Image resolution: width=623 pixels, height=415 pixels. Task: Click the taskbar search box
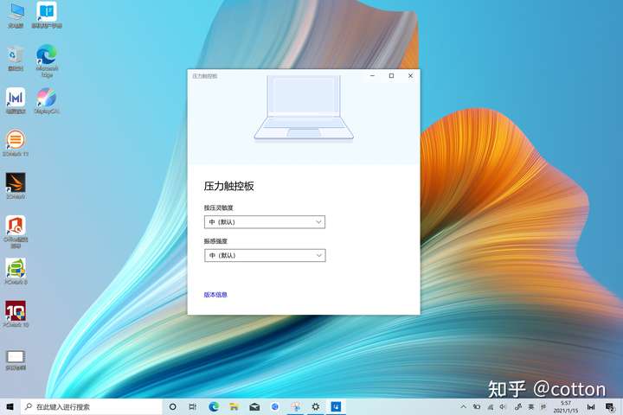coord(92,406)
